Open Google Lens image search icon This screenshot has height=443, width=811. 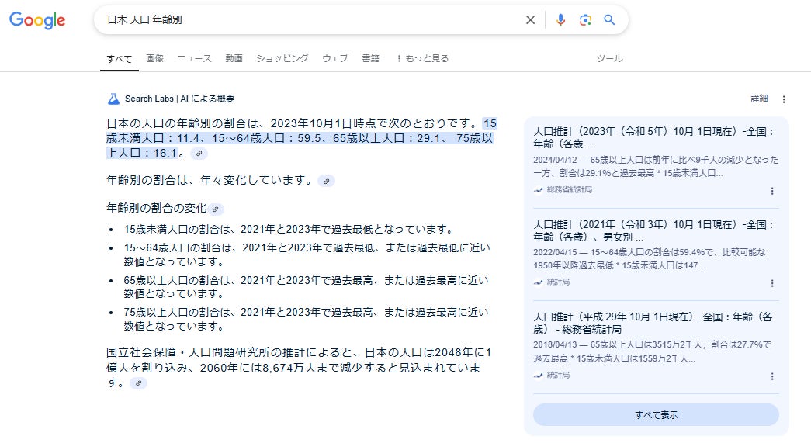click(x=585, y=20)
